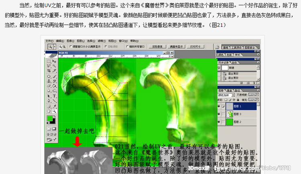Click the 打印尺寸 button
Image resolution: width=301 pixels, height=174 pixels.
click(195, 47)
